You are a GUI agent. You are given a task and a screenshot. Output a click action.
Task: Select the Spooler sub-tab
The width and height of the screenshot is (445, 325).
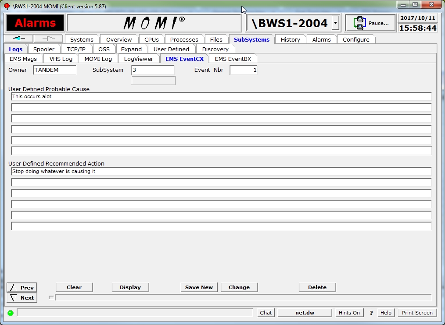(44, 49)
